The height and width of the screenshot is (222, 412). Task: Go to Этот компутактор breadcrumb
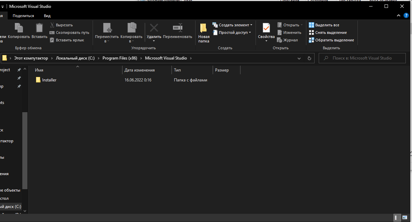31,58
